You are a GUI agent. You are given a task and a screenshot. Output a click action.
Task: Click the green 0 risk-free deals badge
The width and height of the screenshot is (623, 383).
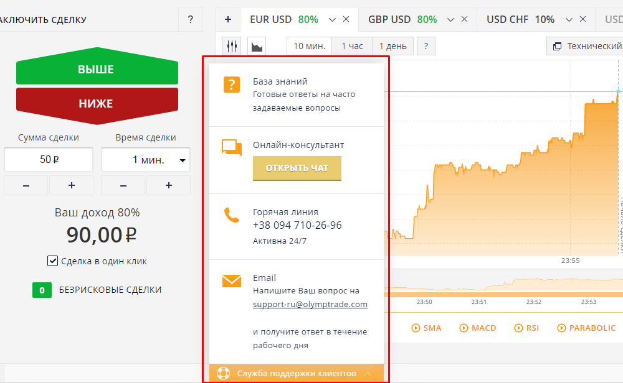click(42, 290)
